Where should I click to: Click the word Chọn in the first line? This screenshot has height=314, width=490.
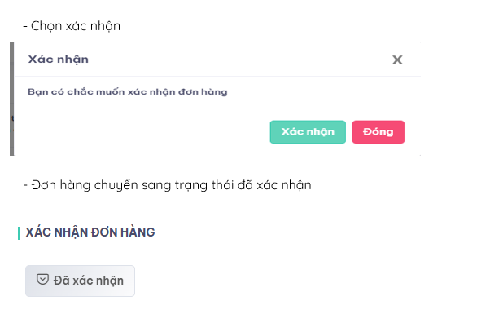46,26
